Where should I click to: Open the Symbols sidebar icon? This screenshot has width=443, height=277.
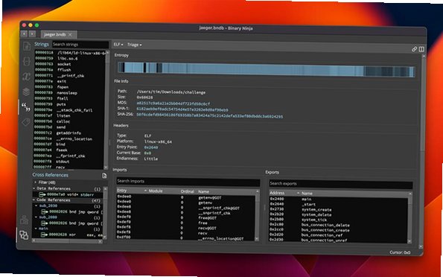point(27,46)
